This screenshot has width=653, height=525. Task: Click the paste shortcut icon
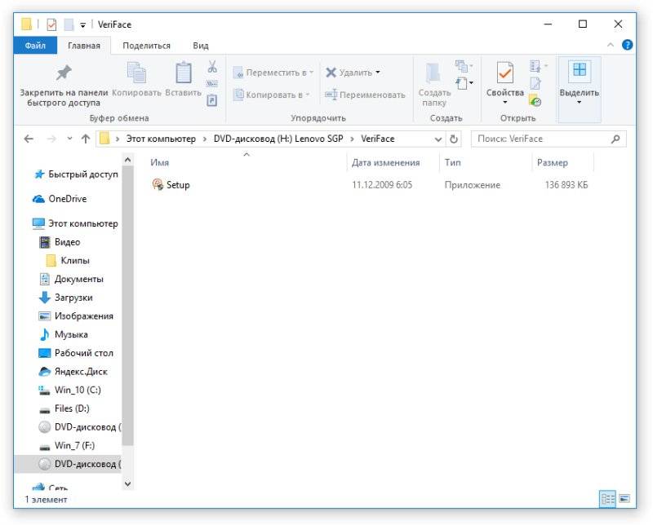click(x=212, y=100)
